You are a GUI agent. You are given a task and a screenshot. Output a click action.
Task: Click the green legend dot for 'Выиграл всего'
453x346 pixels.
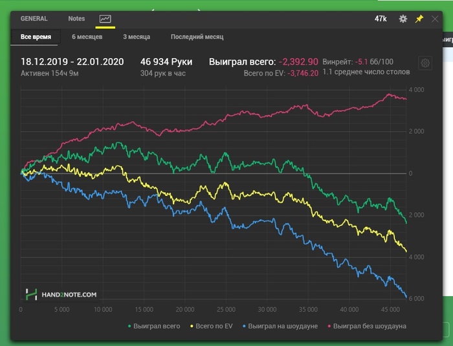coord(129,327)
